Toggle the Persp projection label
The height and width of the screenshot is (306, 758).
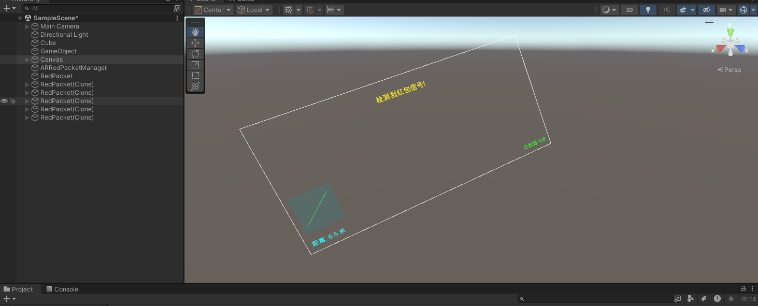pyautogui.click(x=729, y=70)
